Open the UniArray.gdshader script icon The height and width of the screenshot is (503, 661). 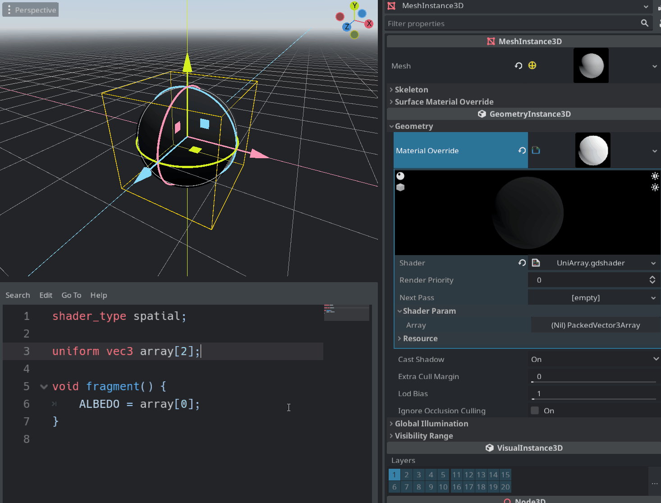(536, 263)
